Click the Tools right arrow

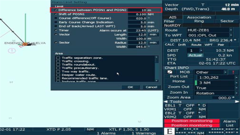pos(237,102)
